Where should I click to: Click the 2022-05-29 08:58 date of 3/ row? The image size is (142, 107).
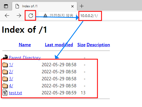point(59,79)
